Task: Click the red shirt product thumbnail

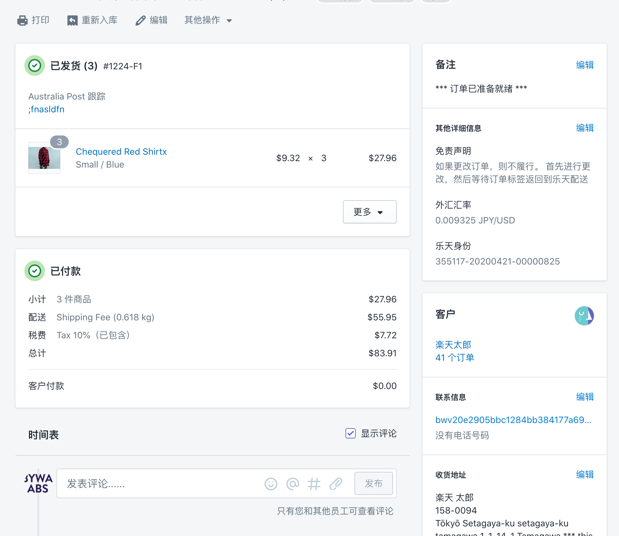Action: coord(44,158)
